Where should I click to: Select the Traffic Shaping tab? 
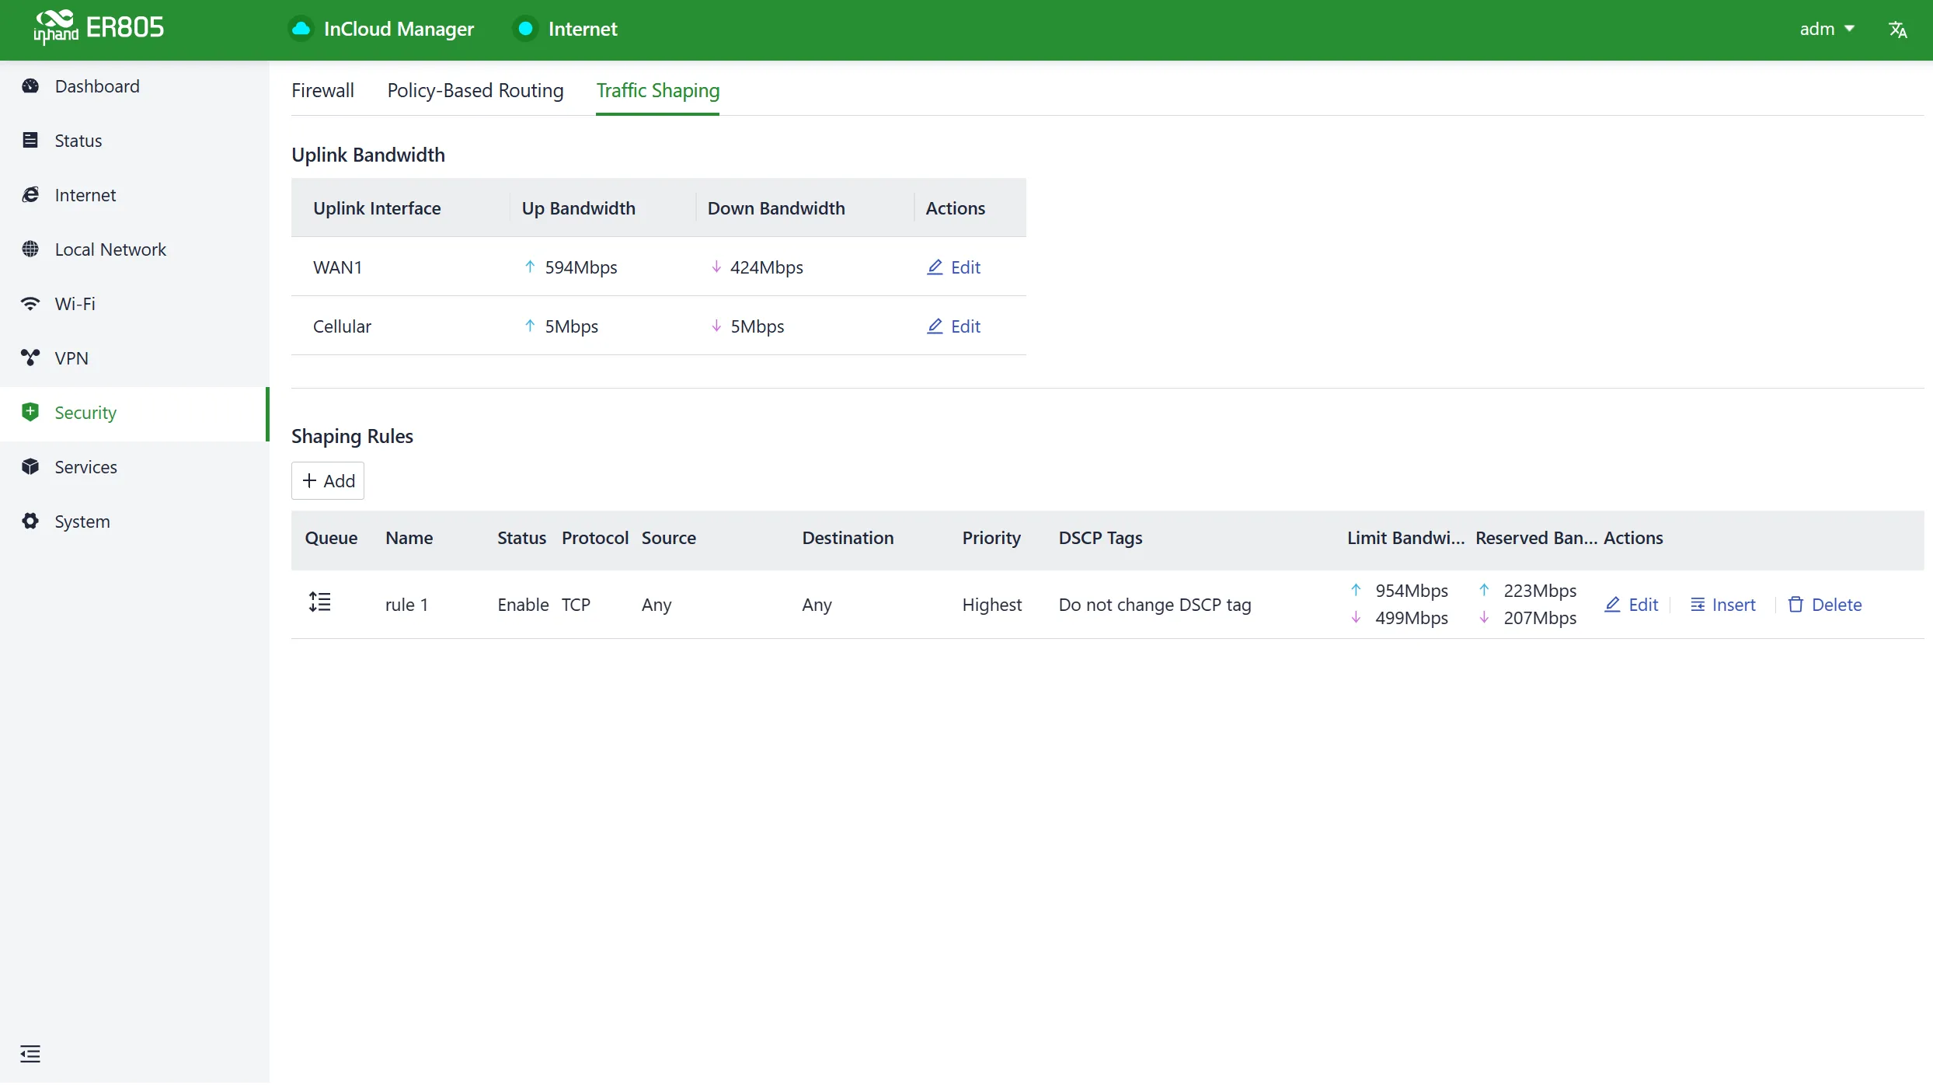click(657, 91)
